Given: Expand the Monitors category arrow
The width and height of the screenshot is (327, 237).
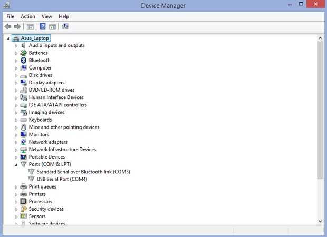Looking at the screenshot, I should pos(16,135).
